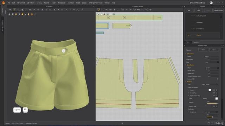Click the Name field showing Short 1

pyautogui.click(x=211, y=57)
